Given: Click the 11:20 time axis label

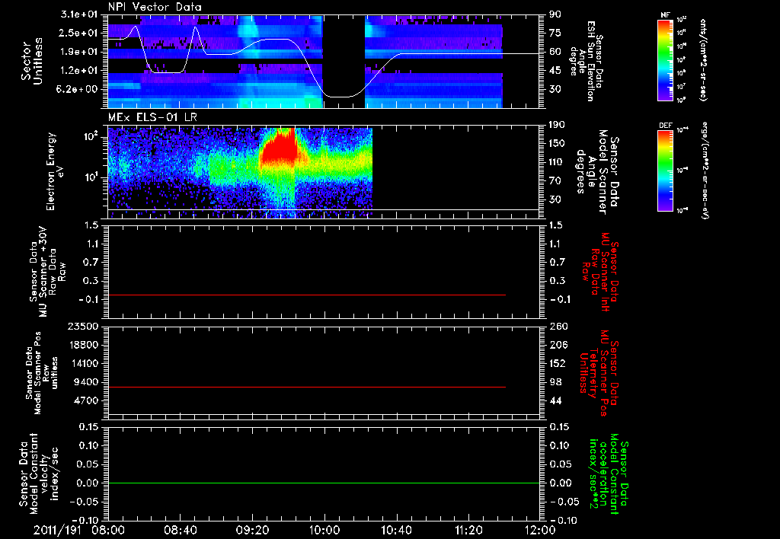Looking at the screenshot, I should pos(468,530).
